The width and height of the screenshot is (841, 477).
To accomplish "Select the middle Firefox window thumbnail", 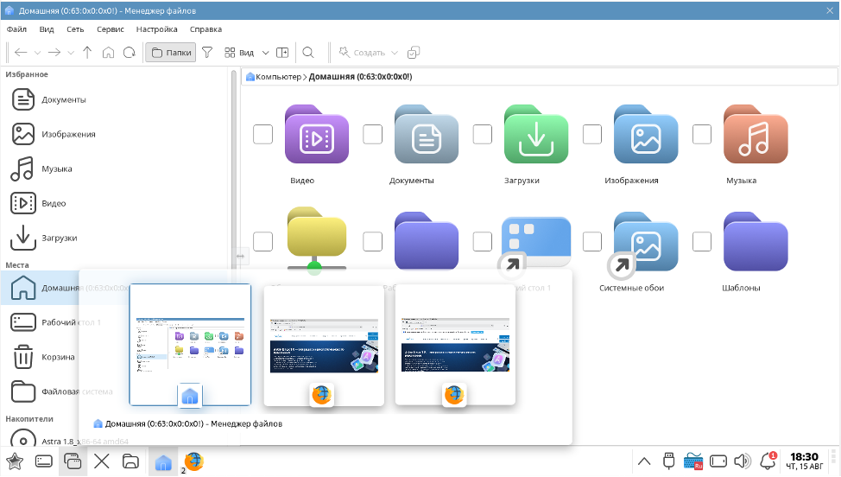I will click(324, 344).
